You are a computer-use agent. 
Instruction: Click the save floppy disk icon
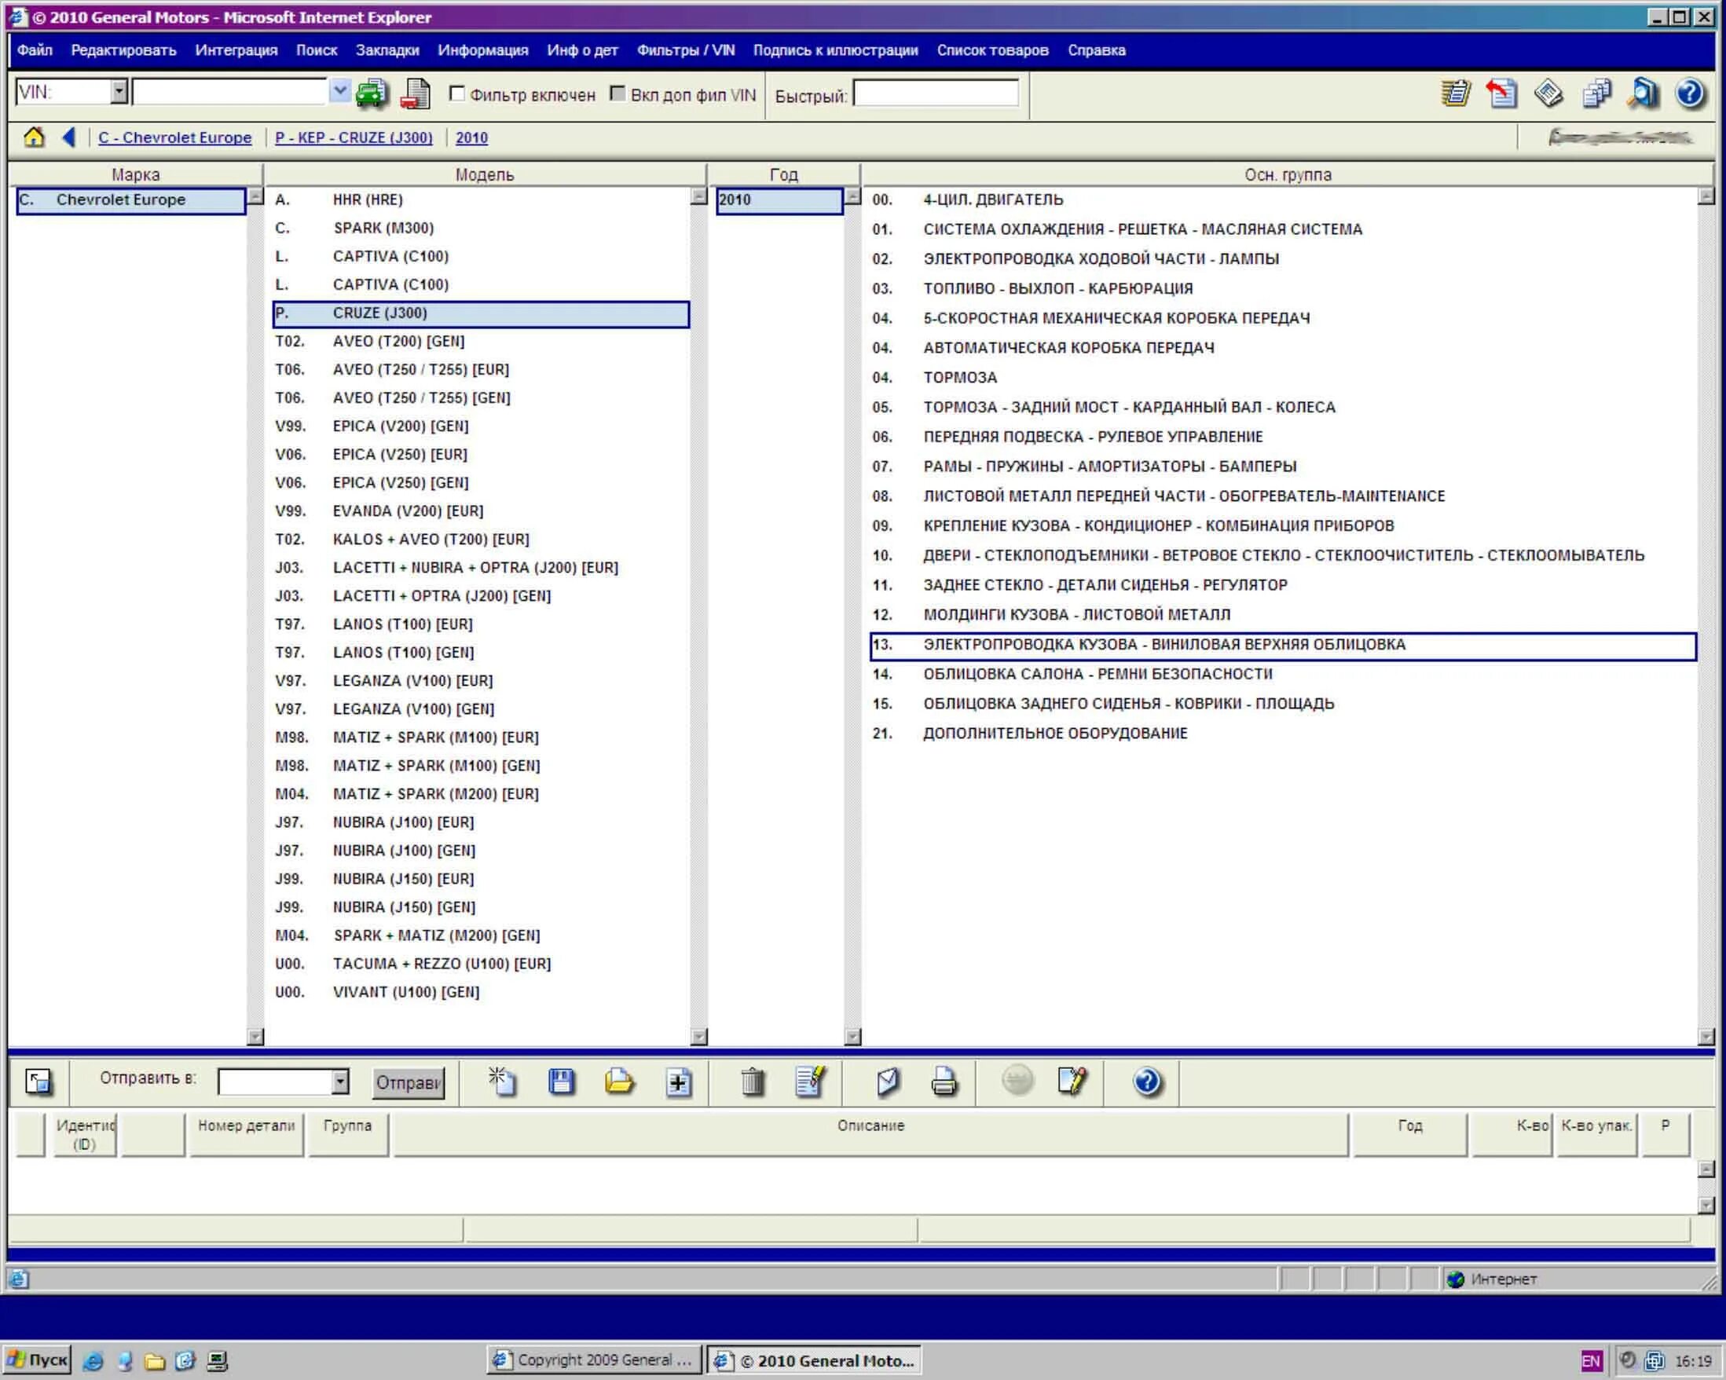tap(561, 1082)
